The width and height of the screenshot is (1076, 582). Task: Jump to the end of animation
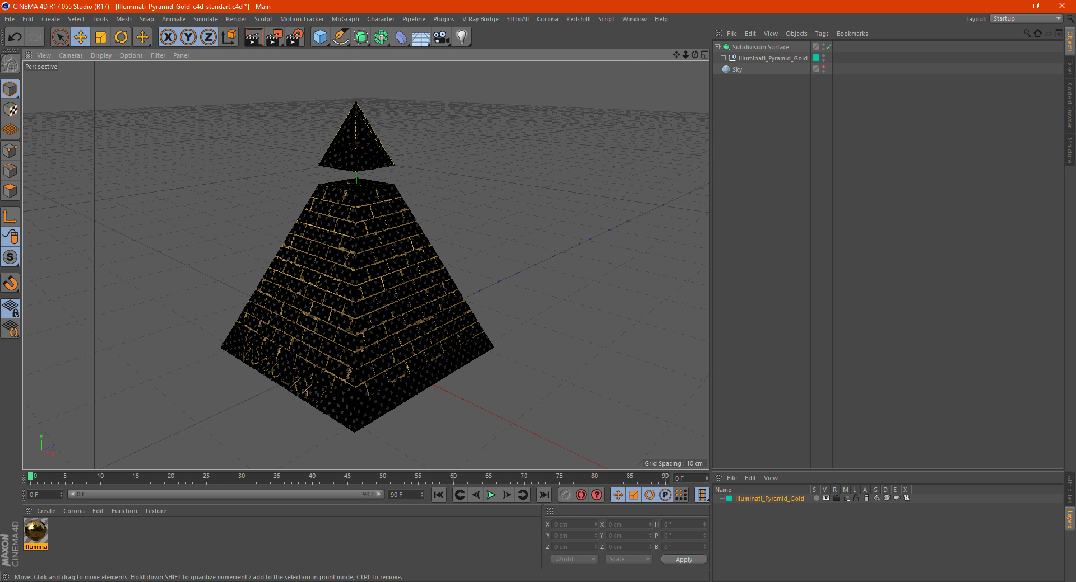point(544,495)
